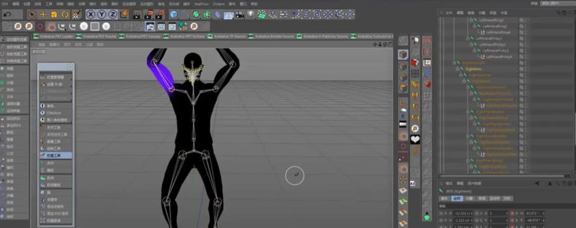Screen dimensions: 576x228
Task: Select the Scale tool yellow square
Action: pos(54,15)
